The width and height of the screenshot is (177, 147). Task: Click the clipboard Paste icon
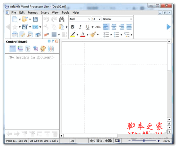pos(62,27)
